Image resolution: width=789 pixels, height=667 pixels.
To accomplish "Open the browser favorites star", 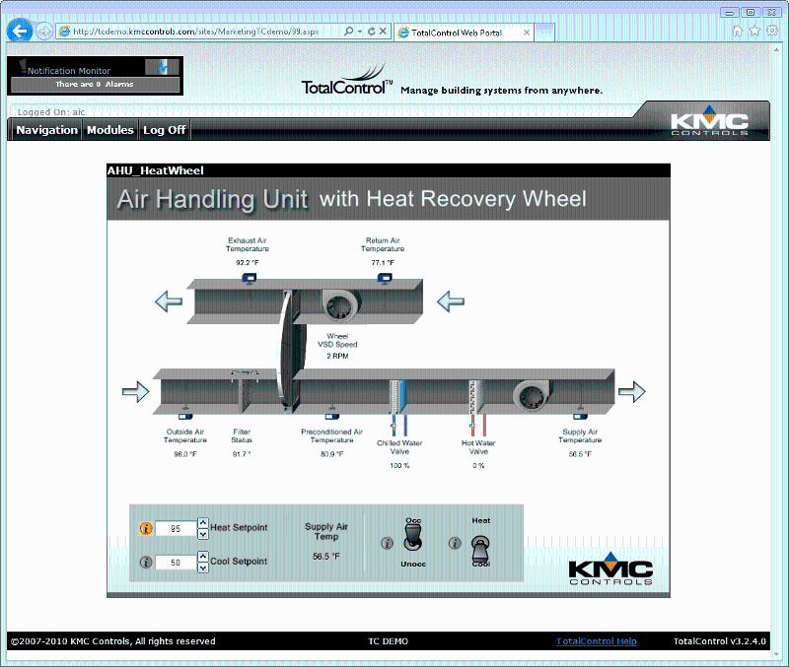I will tap(754, 32).
